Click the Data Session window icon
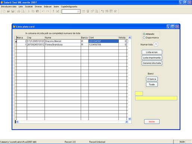This screenshot has width=192, height=144. click(x=88, y=11)
